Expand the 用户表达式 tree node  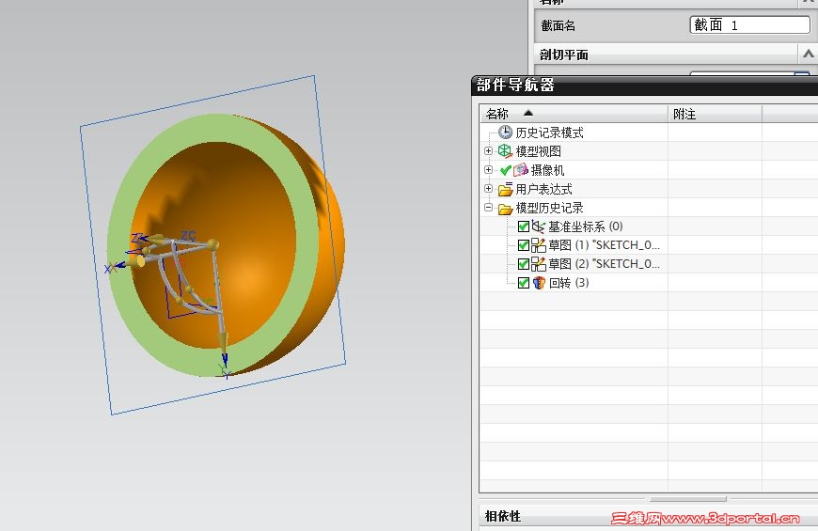coord(488,188)
